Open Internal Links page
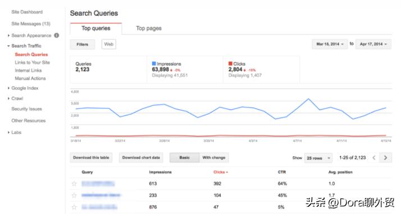Screen dimensions: 401x214 28,71
